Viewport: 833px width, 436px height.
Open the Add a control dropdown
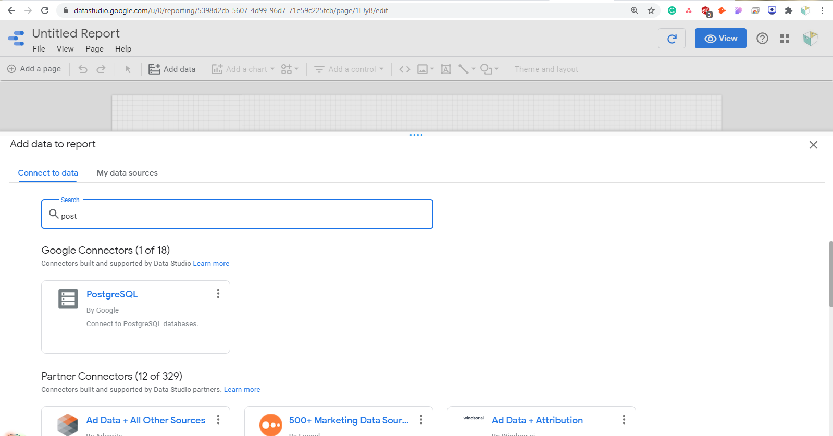(x=349, y=69)
